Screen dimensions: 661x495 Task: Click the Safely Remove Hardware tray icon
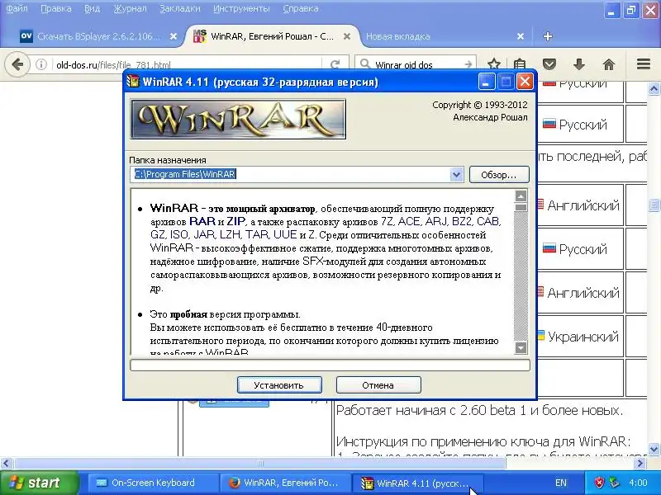[614, 483]
